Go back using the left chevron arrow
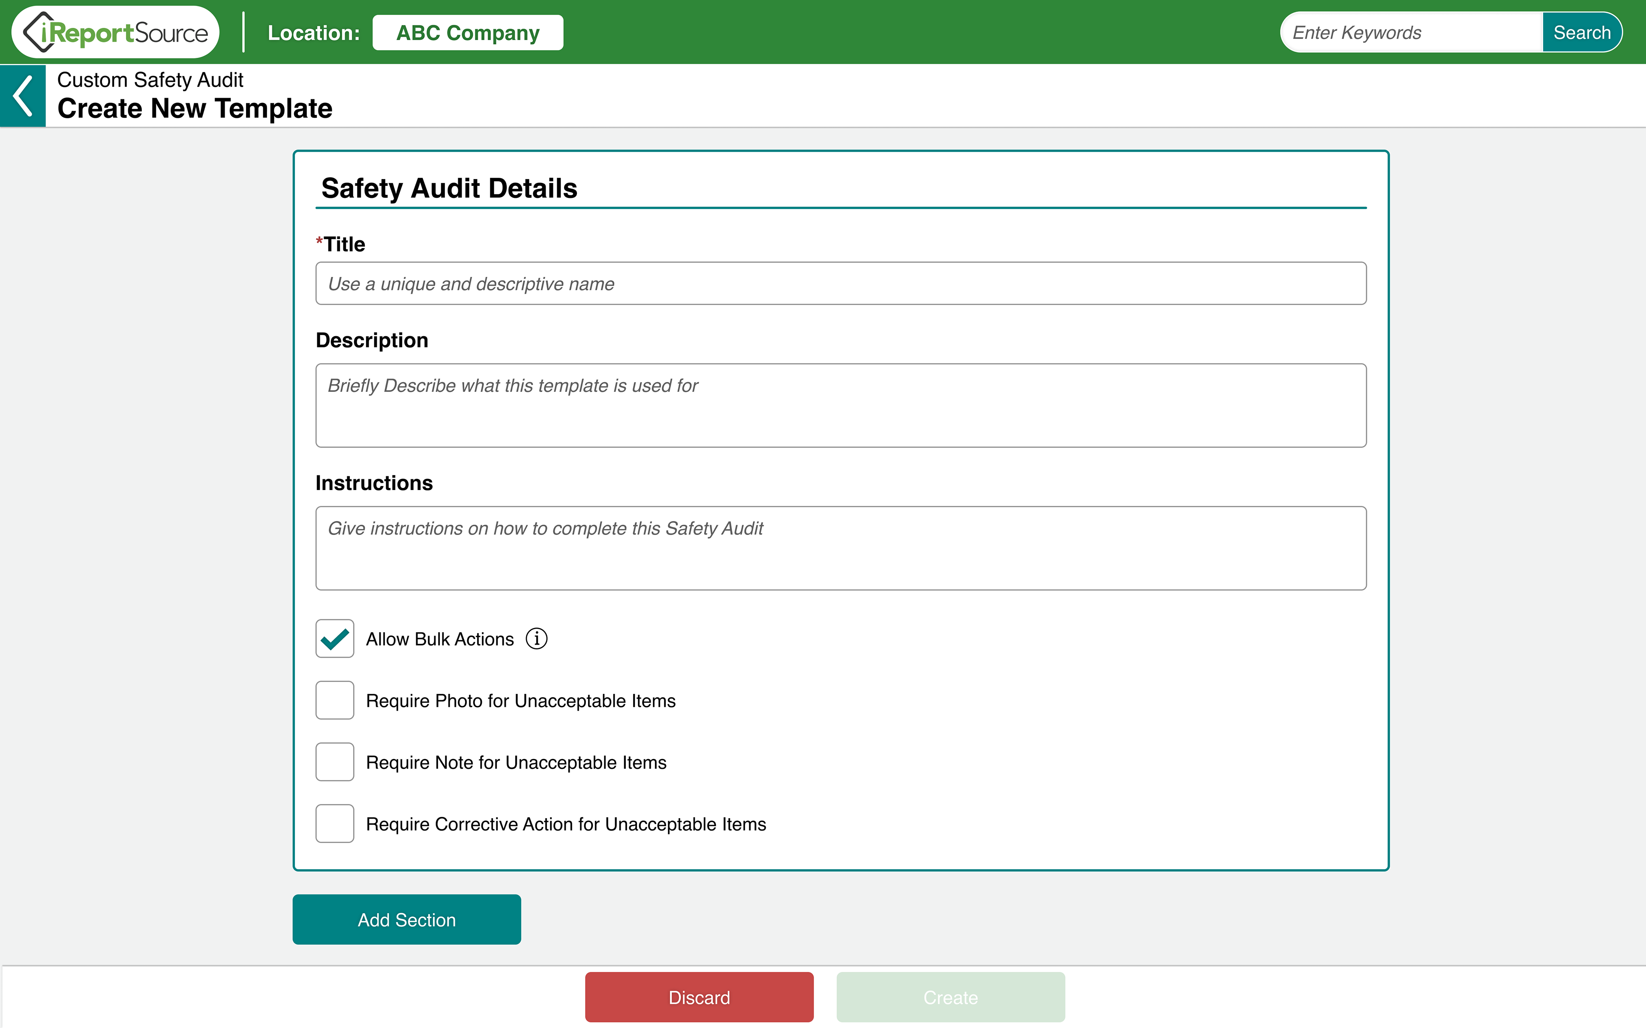The width and height of the screenshot is (1646, 1028). (x=22, y=96)
